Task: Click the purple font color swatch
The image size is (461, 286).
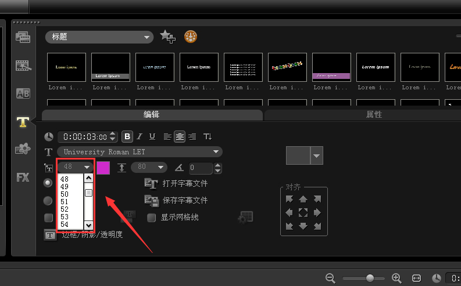Action: pos(103,168)
